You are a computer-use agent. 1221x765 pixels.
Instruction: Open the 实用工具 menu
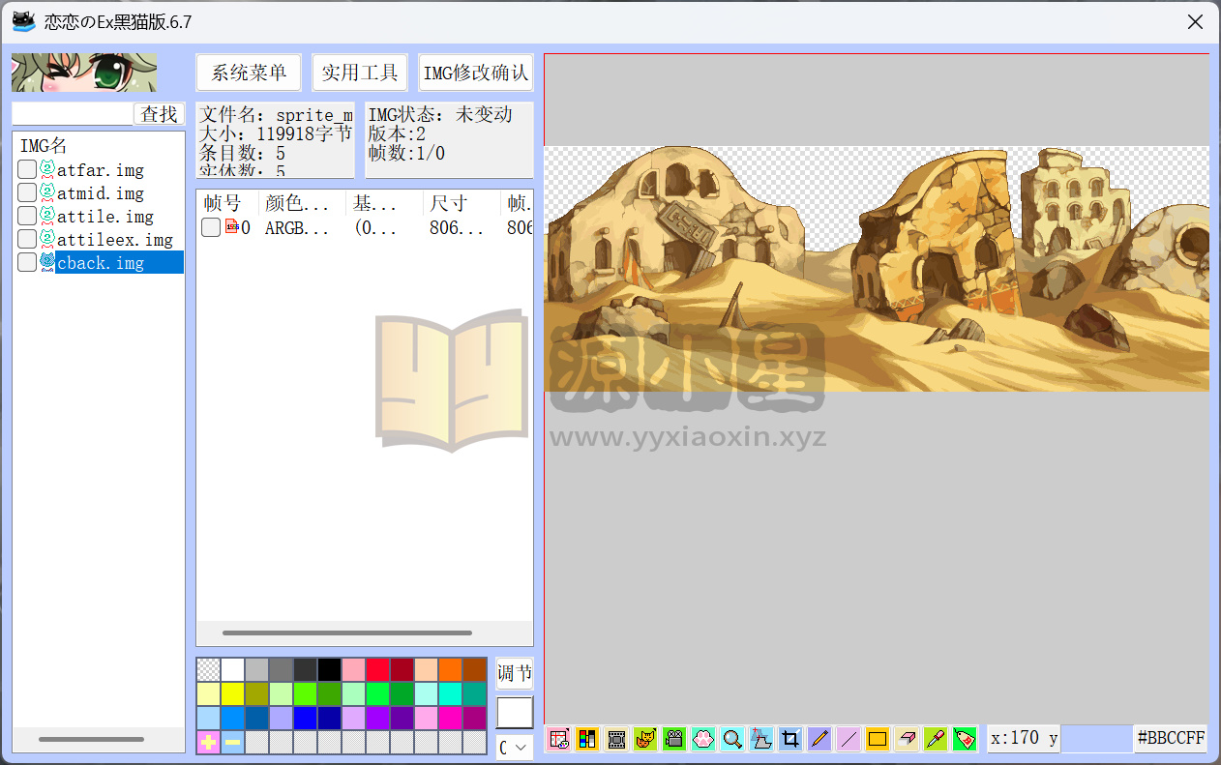360,73
